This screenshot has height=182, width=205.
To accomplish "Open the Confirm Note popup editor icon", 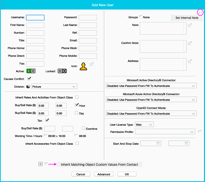I will 190,43.
